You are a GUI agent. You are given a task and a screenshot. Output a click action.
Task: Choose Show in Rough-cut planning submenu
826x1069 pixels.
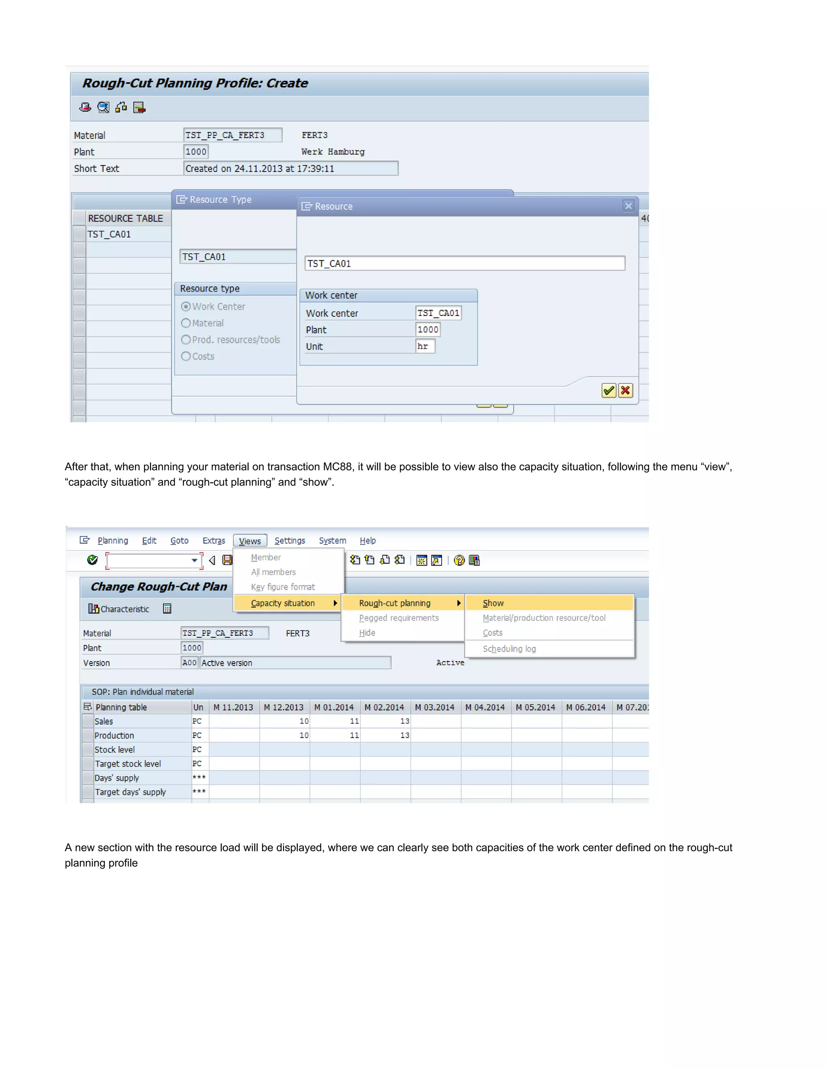pyautogui.click(x=550, y=603)
